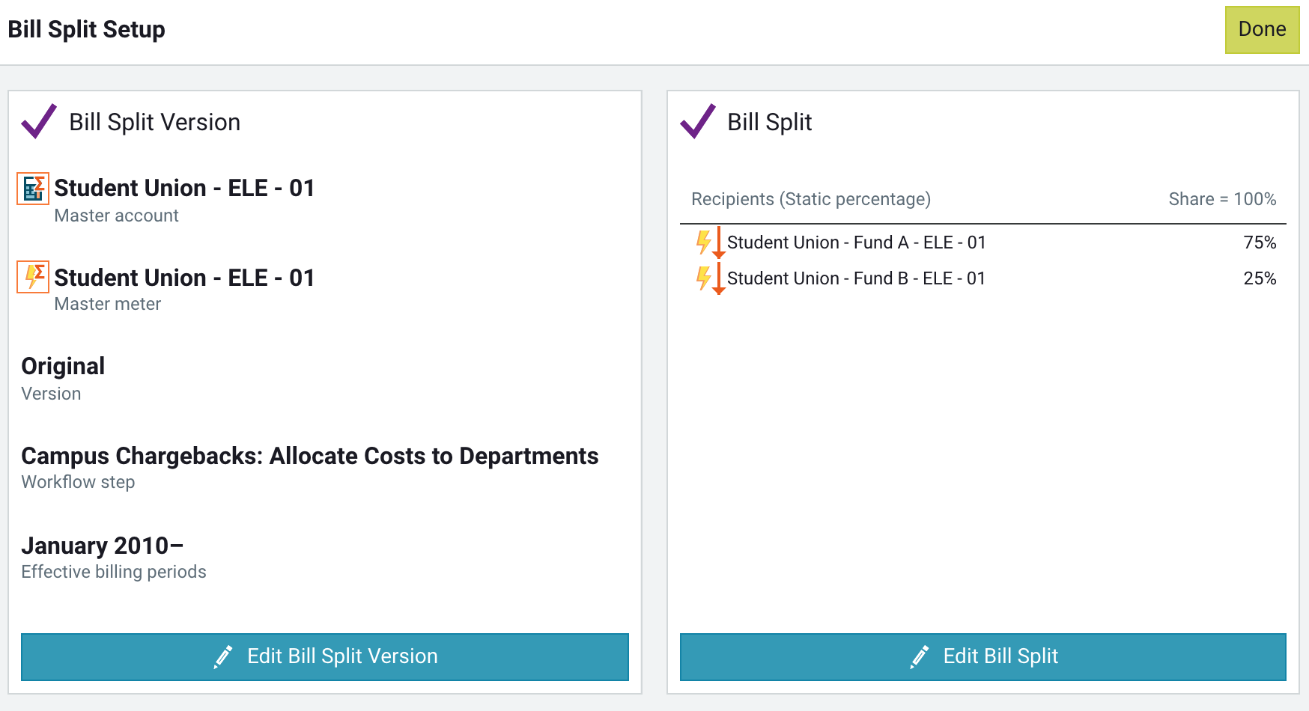Click the pencil icon on Edit Bill Split Version

pyautogui.click(x=222, y=656)
